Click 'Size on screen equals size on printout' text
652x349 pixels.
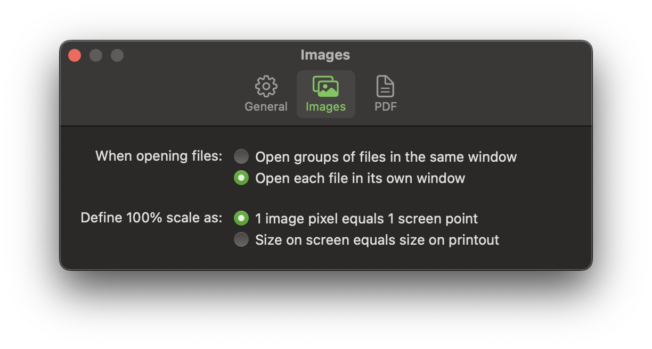click(x=377, y=240)
